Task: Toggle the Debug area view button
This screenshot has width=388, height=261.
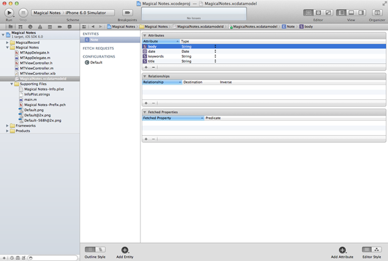Action: point(351,13)
